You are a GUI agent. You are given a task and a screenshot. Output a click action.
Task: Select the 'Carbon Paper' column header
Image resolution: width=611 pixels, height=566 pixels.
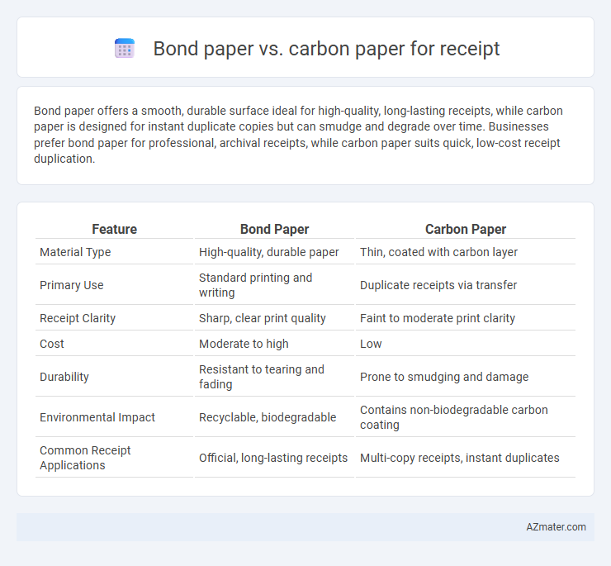[x=465, y=229]
